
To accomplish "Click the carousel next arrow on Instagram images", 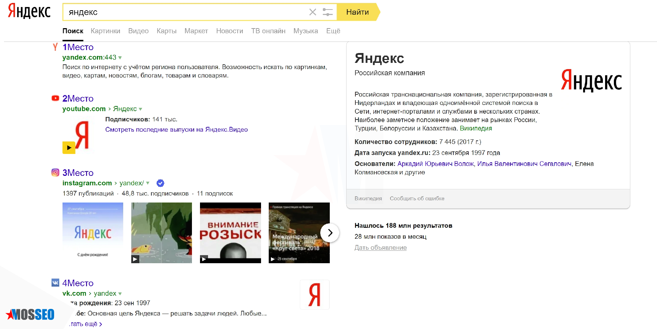I will [x=329, y=232].
